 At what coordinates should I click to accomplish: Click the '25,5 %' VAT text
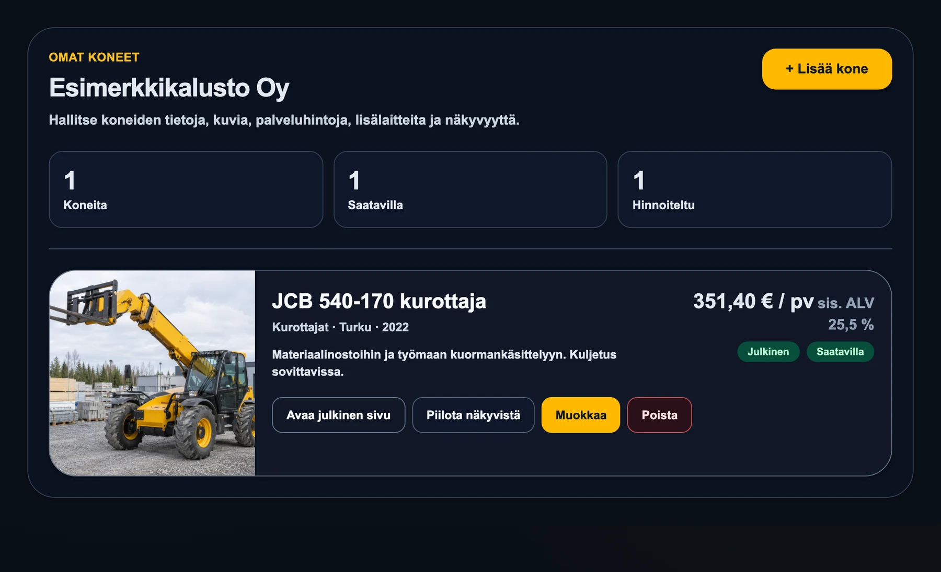coord(851,325)
